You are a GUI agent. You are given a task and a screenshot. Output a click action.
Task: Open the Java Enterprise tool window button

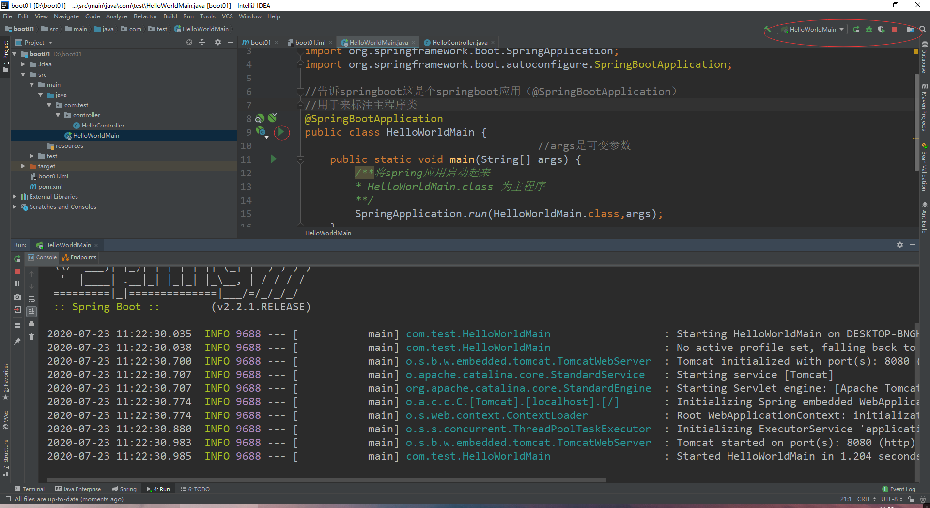click(78, 489)
